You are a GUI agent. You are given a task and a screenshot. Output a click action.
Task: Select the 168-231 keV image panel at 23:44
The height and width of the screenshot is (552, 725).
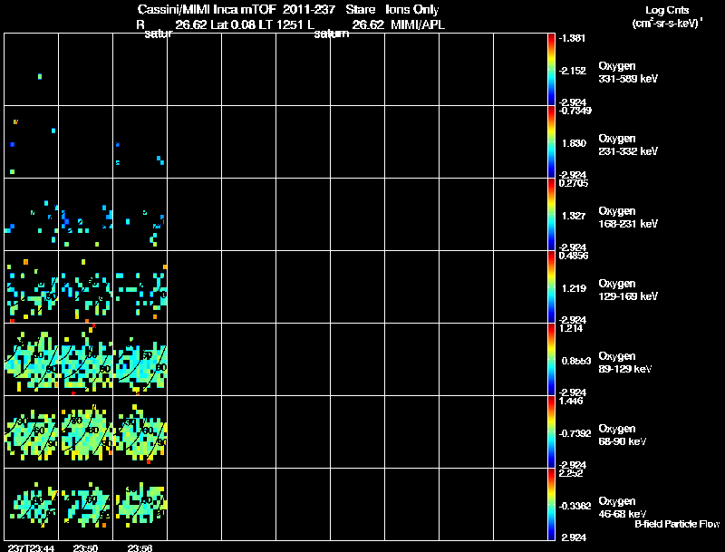tap(32, 215)
